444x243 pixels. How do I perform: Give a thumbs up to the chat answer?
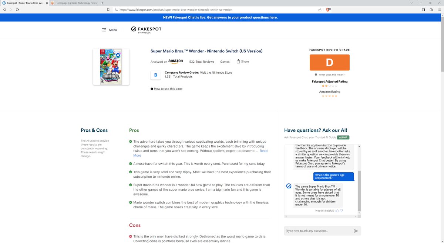pyautogui.click(x=337, y=211)
